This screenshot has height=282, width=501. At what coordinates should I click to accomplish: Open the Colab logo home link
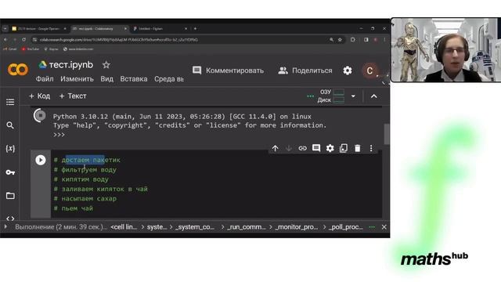pyautogui.click(x=18, y=70)
